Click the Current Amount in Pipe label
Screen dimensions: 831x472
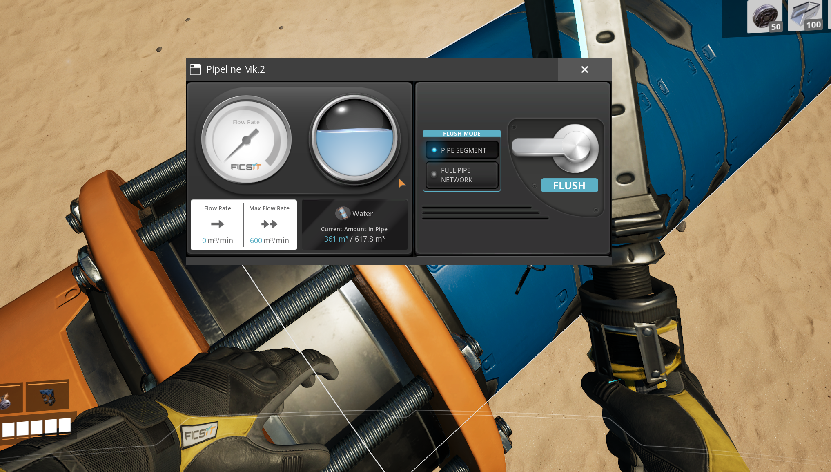coord(354,229)
